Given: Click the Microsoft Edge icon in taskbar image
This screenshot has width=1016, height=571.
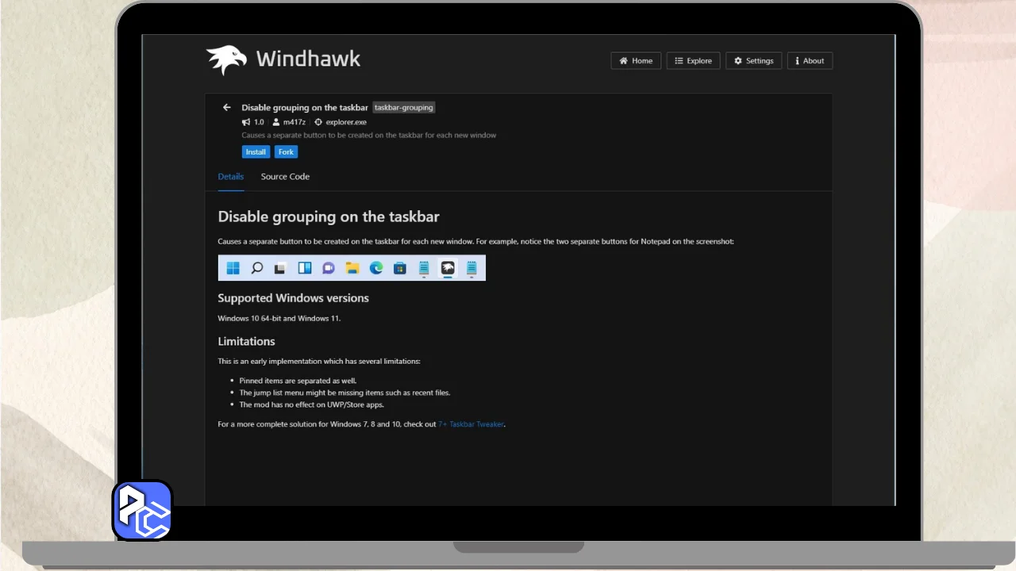Looking at the screenshot, I should click(376, 268).
